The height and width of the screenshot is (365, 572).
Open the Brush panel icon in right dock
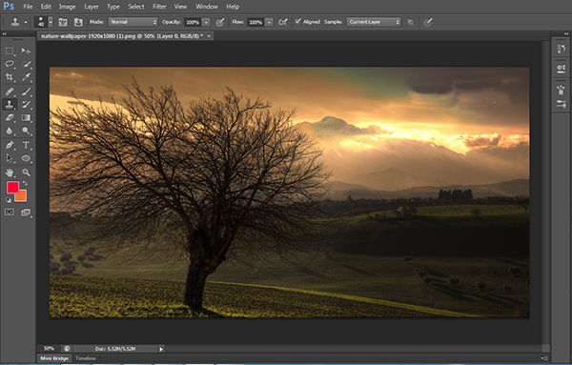tap(562, 104)
